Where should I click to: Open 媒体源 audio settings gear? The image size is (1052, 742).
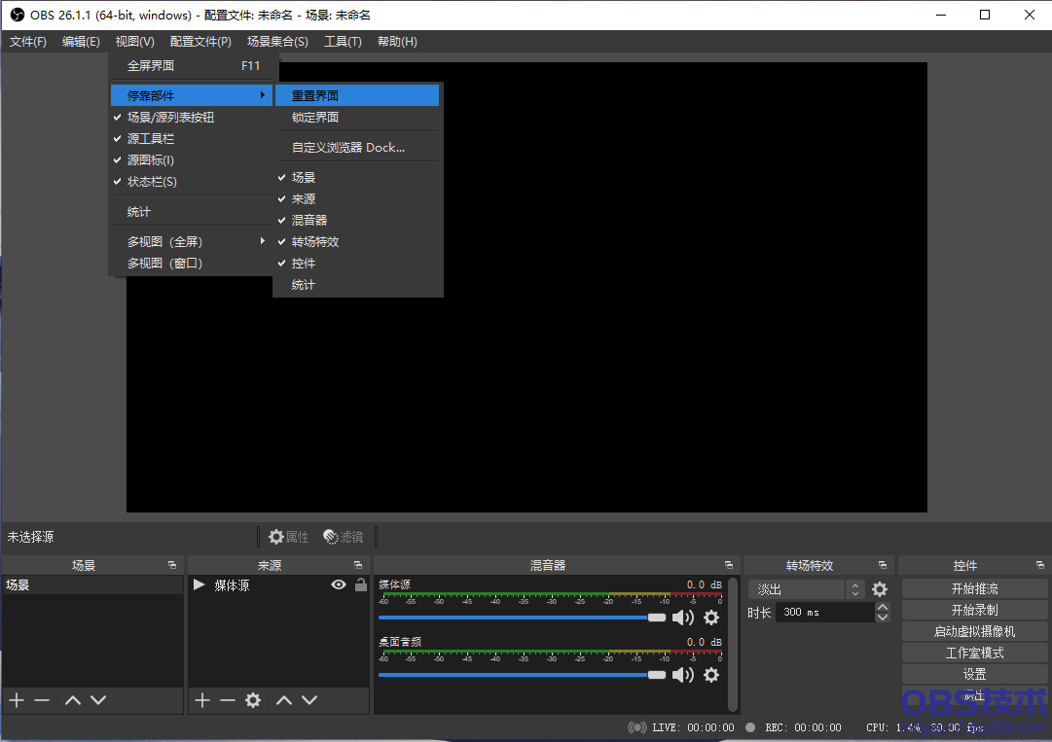pos(711,618)
